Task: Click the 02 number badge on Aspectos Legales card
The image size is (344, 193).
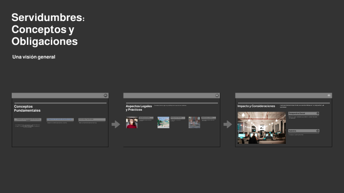Action: pyautogui.click(x=217, y=96)
